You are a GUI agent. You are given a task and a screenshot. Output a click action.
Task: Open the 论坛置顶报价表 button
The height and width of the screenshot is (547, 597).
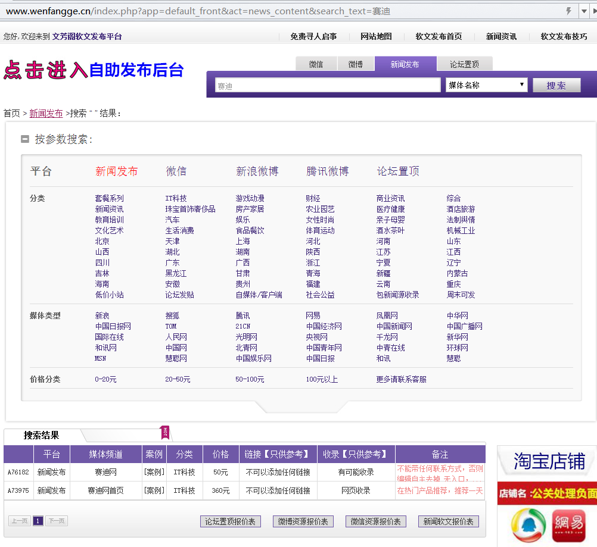click(231, 521)
